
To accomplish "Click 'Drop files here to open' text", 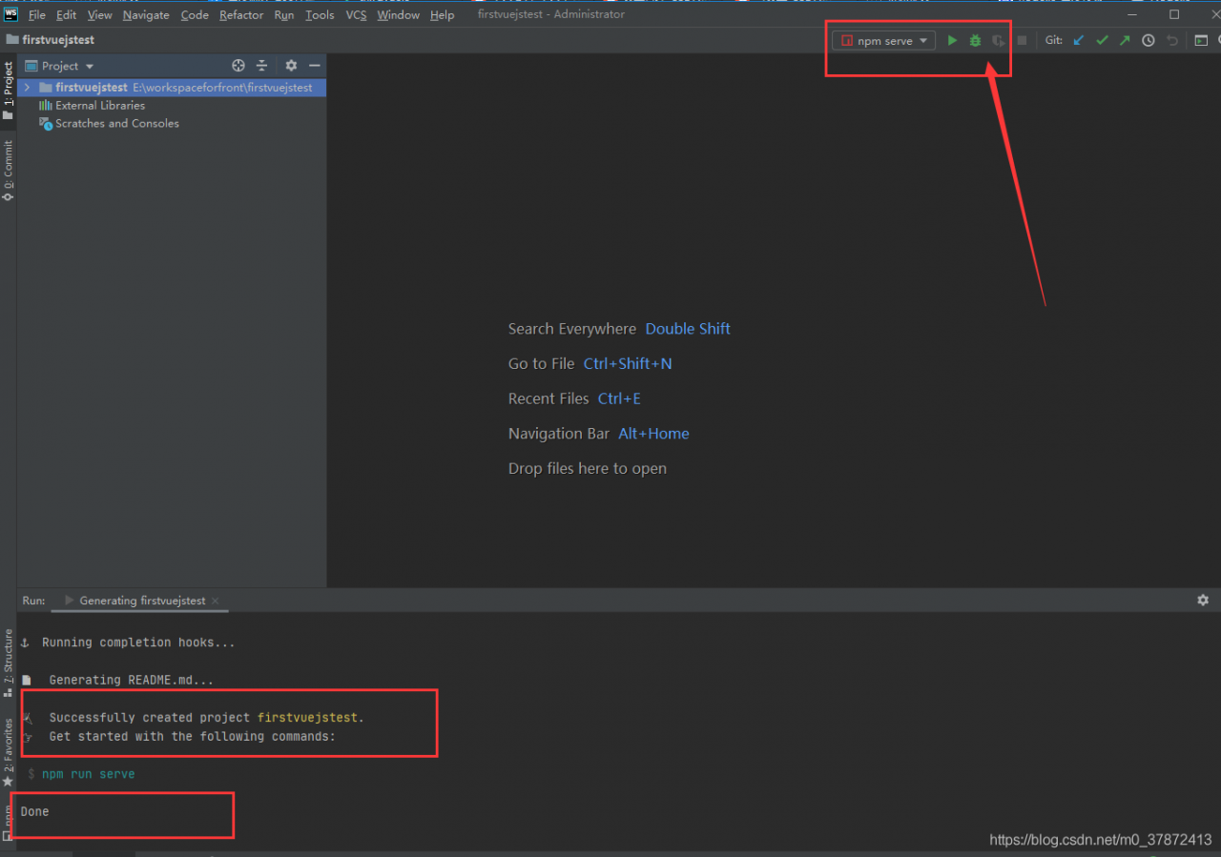I will 588,469.
